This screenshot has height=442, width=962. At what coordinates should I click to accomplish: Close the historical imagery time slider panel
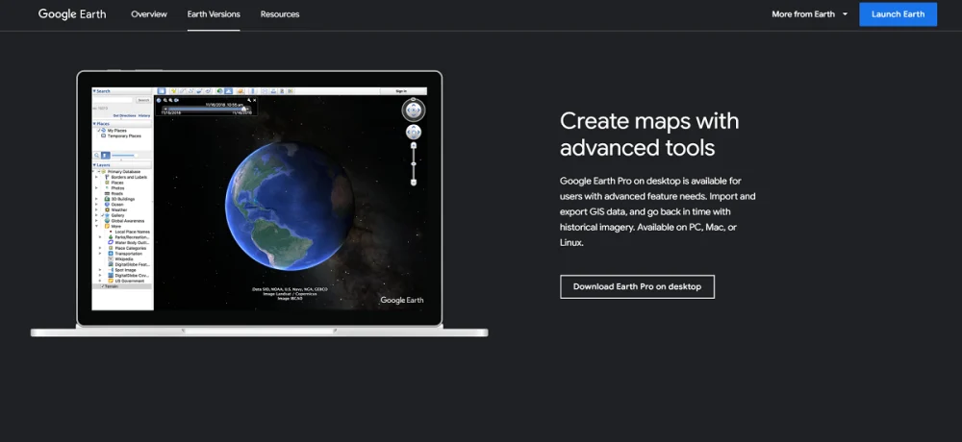point(255,100)
